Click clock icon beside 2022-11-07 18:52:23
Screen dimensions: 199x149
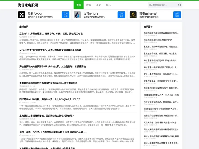(20, 135)
